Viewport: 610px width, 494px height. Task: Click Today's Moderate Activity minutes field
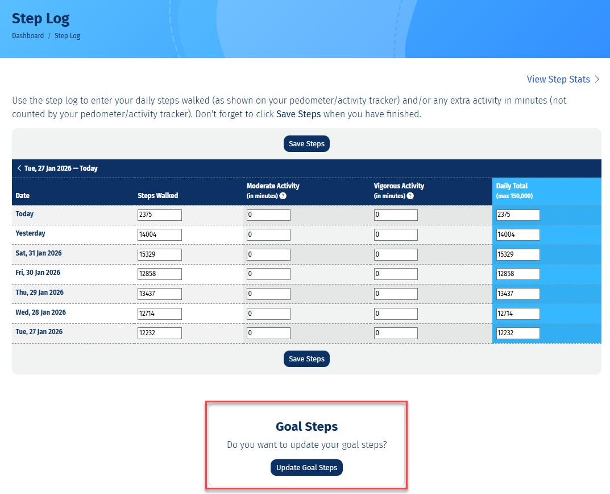pos(268,215)
